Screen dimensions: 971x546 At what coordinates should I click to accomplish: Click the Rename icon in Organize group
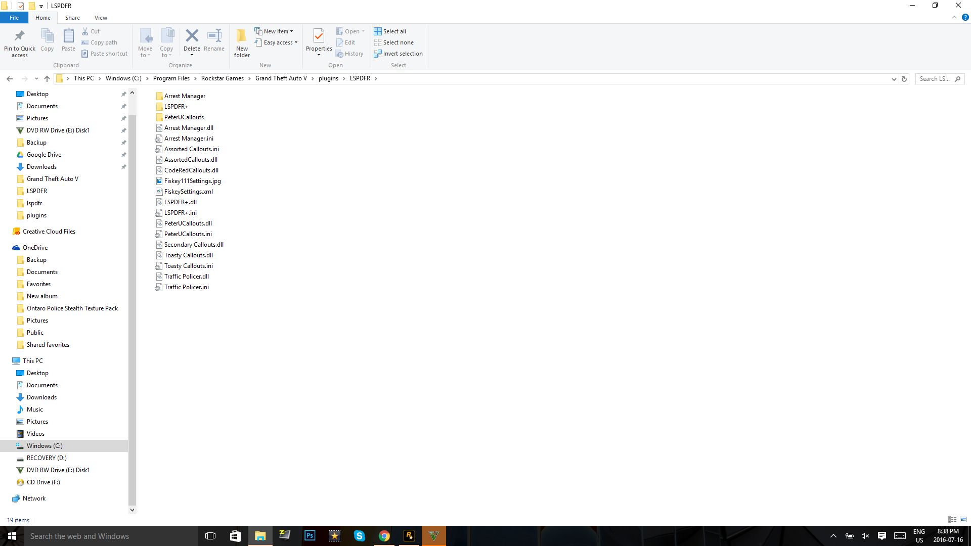point(214,36)
